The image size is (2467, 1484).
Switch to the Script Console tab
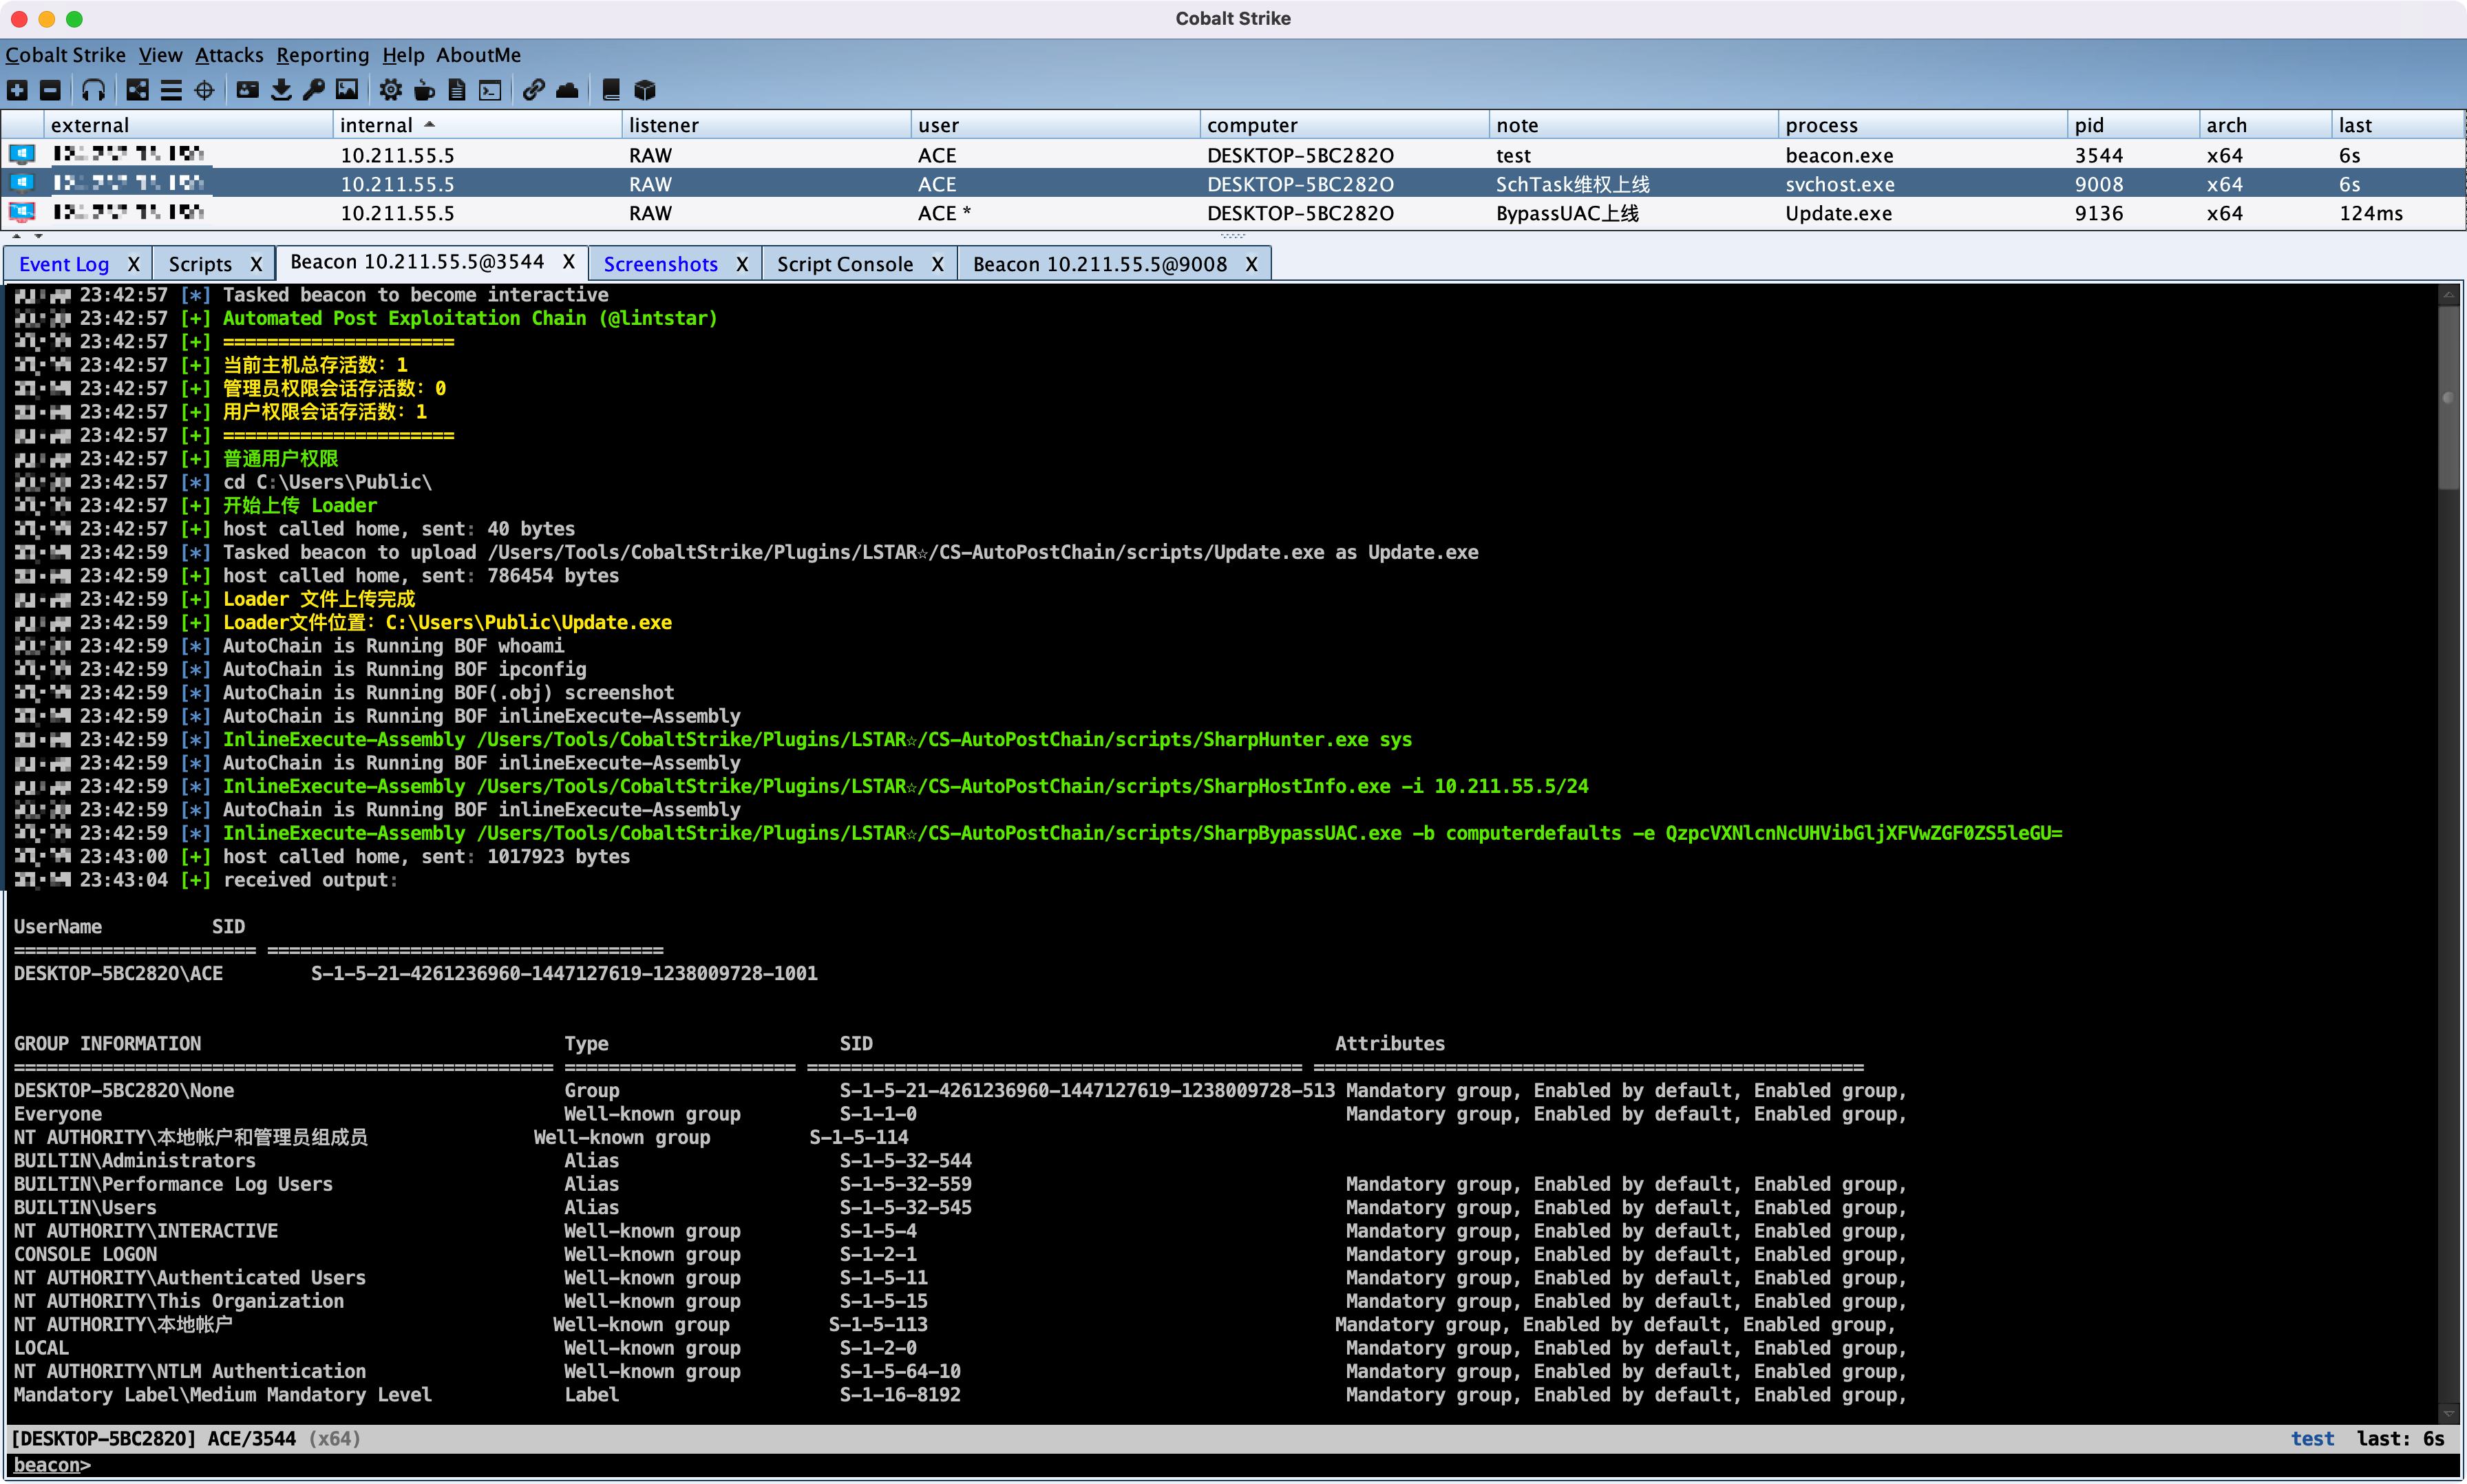coord(844,264)
